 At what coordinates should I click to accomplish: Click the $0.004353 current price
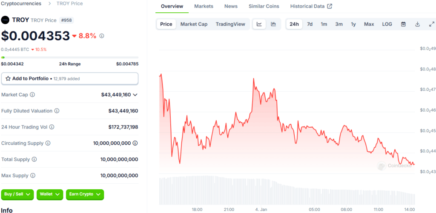(36, 36)
